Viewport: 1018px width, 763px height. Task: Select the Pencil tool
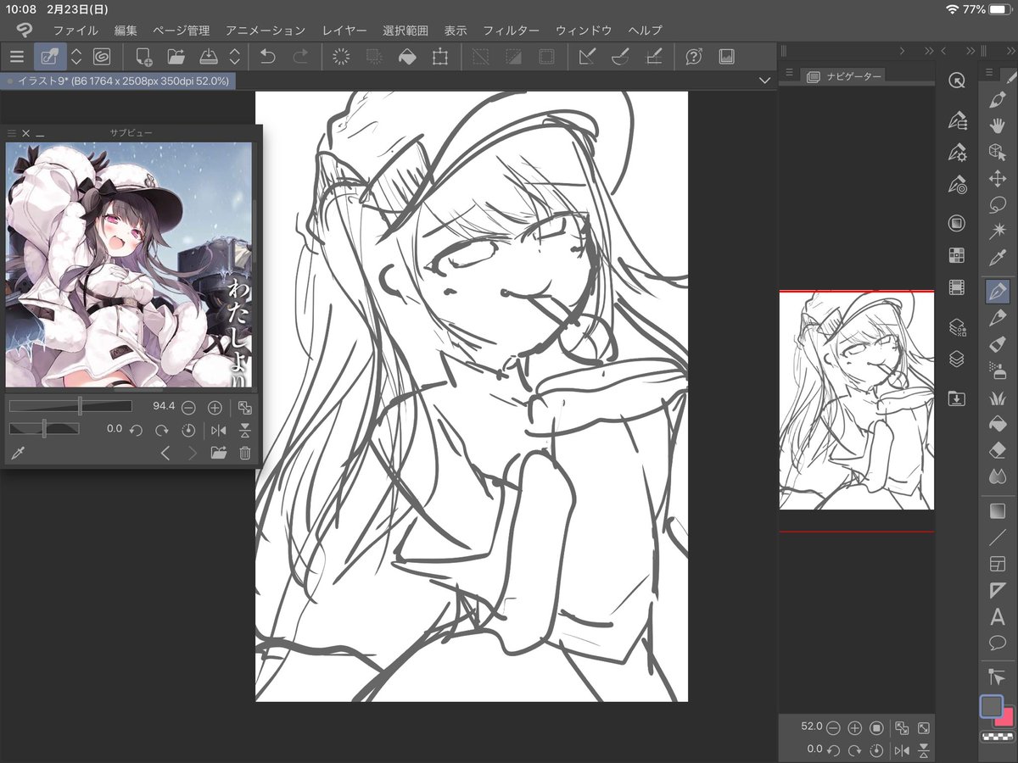click(998, 318)
